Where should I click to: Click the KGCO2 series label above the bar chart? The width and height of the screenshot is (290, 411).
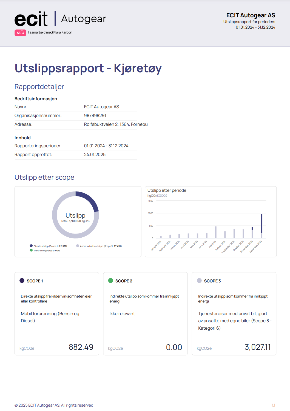click(x=162, y=196)
